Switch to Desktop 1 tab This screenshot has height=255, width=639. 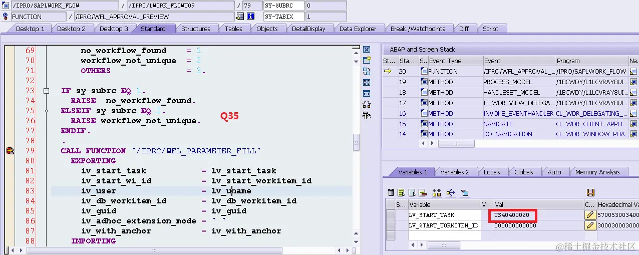30,29
